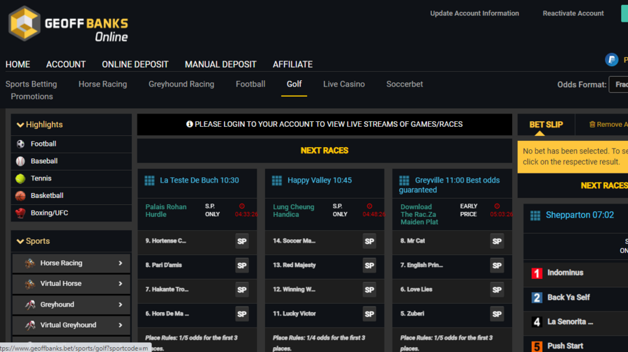Switch to the Soccerbet tab
Viewport: 628px width, 352px height.
[x=405, y=84]
